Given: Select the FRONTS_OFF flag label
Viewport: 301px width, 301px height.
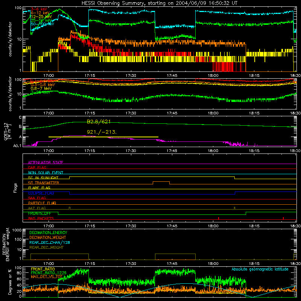Looking at the screenshot, I should [40, 213].
